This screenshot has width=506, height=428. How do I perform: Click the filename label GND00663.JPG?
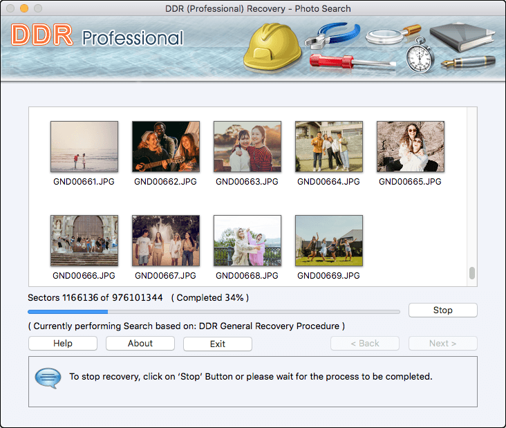[x=247, y=182]
